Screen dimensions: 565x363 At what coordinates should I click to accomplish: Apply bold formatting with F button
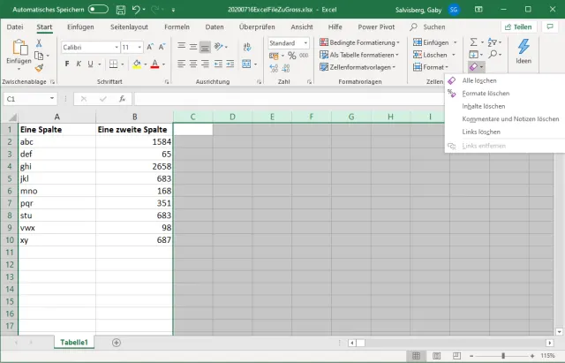(66, 64)
